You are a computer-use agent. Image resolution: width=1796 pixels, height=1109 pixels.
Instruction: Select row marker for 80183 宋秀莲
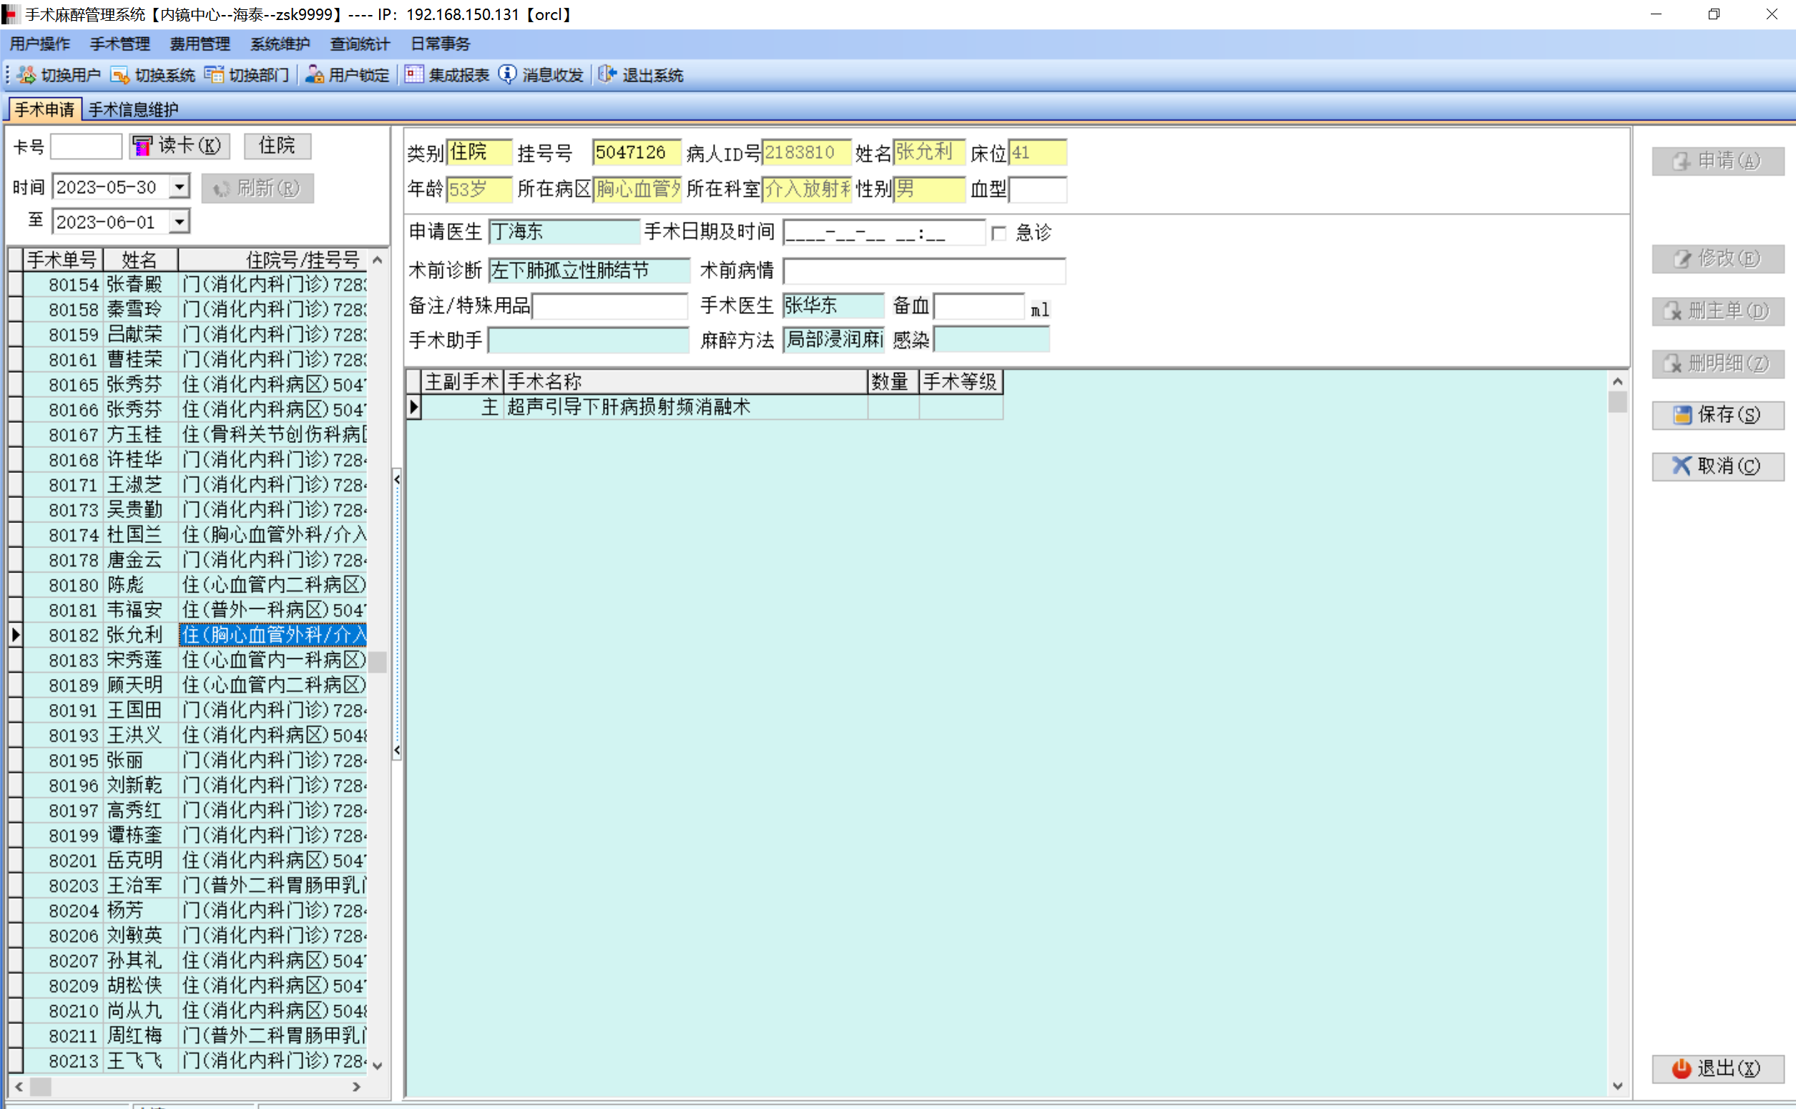pyautogui.click(x=16, y=660)
